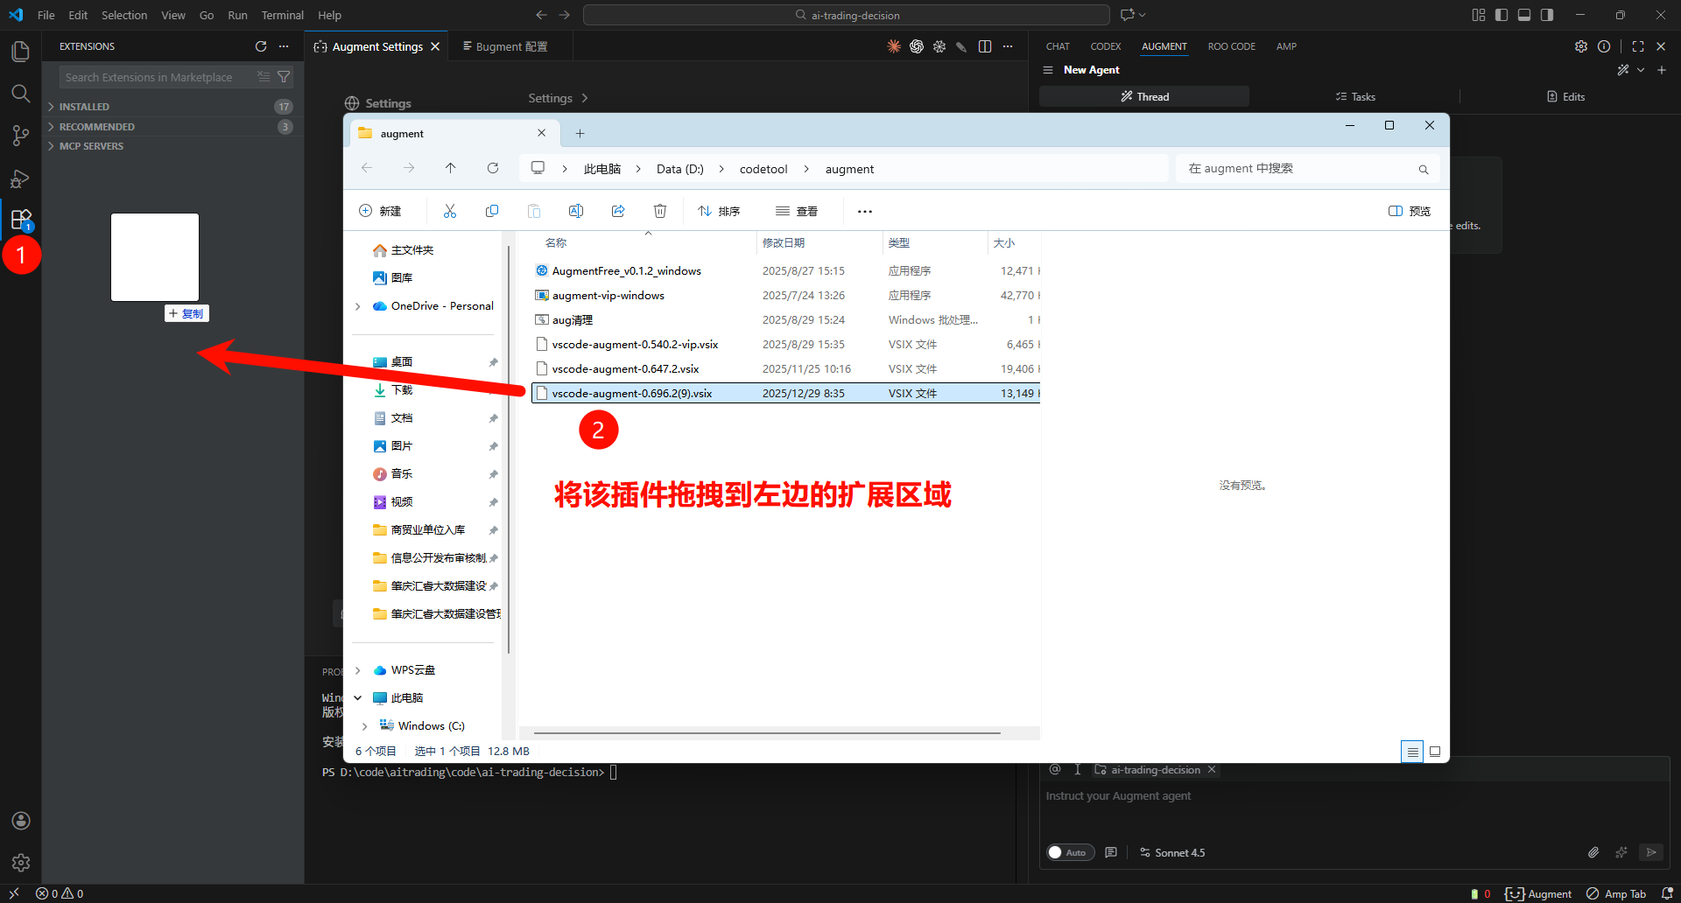This screenshot has width=1681, height=903.
Task: Expand OneDrive - Personal in navigation pane
Action: (x=358, y=306)
